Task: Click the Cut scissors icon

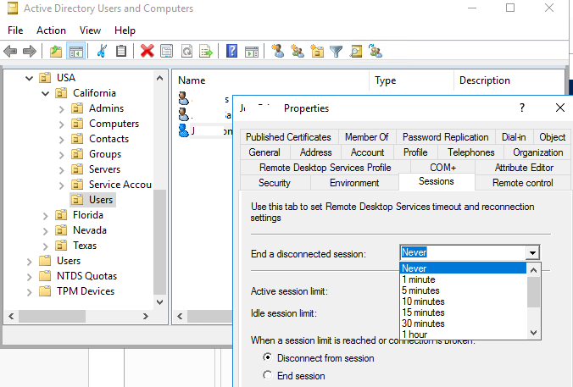Action: coord(102,51)
